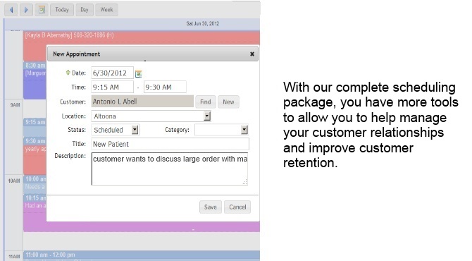Go to previous day with left arrow
Screen dimensions: 472x261
click(x=11, y=10)
